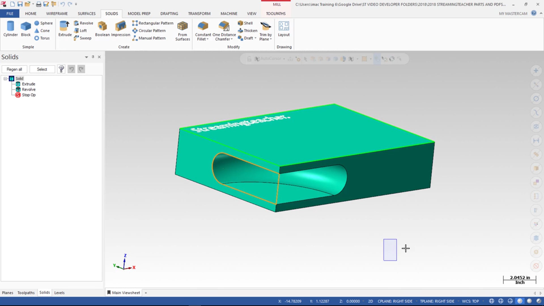Click the One Distance Chamfer icon
The width and height of the screenshot is (544, 306).
point(224,26)
